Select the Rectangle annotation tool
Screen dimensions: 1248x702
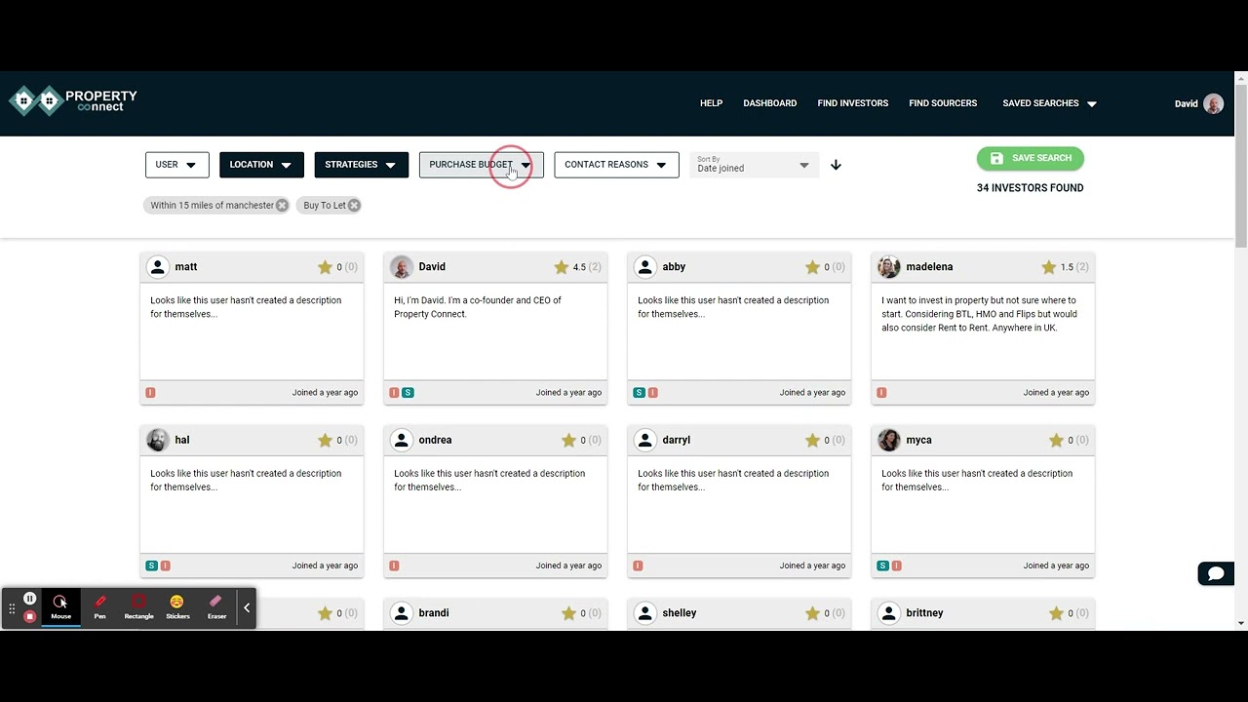point(138,607)
